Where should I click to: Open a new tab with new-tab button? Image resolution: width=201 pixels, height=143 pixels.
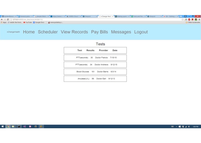[181, 16]
